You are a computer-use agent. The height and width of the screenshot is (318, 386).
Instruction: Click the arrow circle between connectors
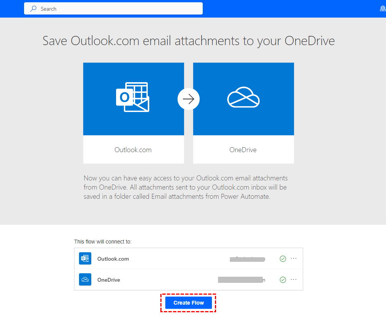[x=189, y=99]
